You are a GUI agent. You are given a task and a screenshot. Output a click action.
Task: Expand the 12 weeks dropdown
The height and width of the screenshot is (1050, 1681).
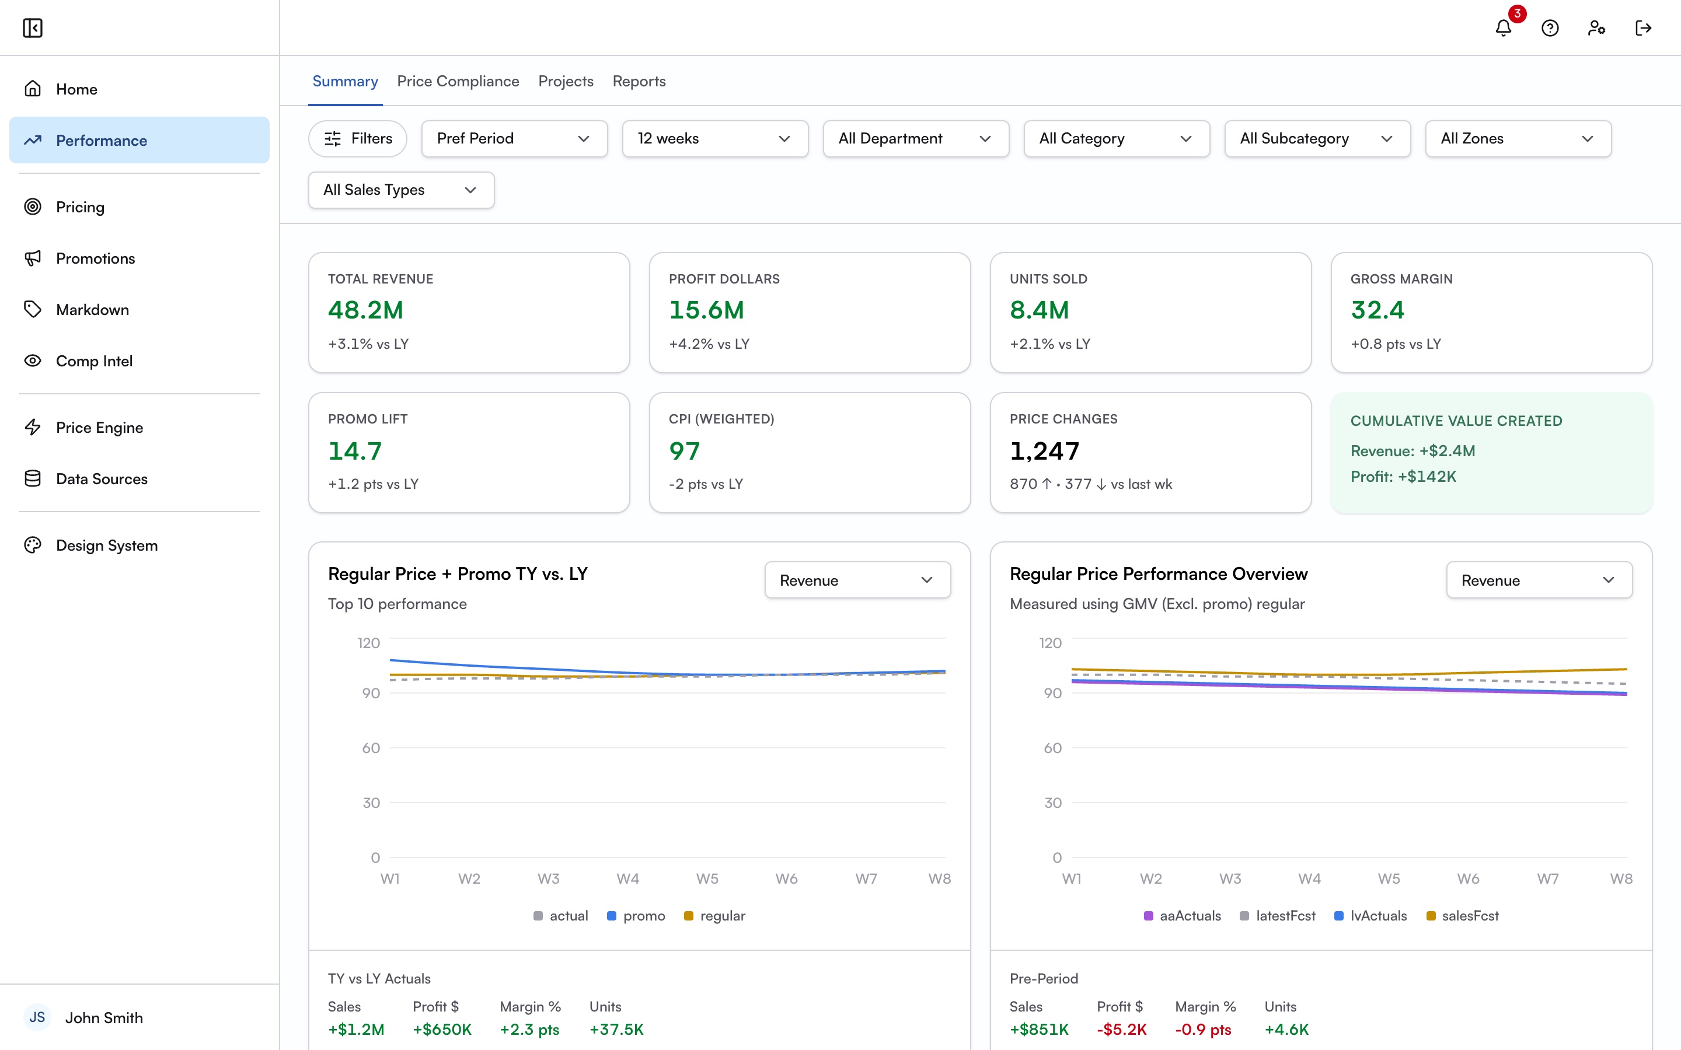point(716,139)
